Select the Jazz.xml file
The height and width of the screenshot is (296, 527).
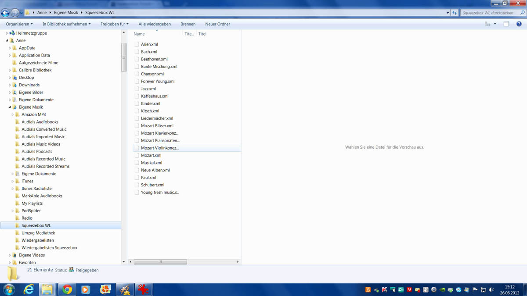coord(148,89)
